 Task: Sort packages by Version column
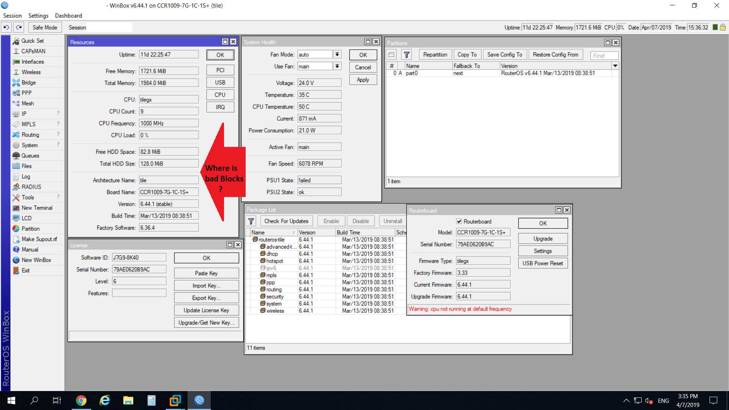pyautogui.click(x=316, y=232)
